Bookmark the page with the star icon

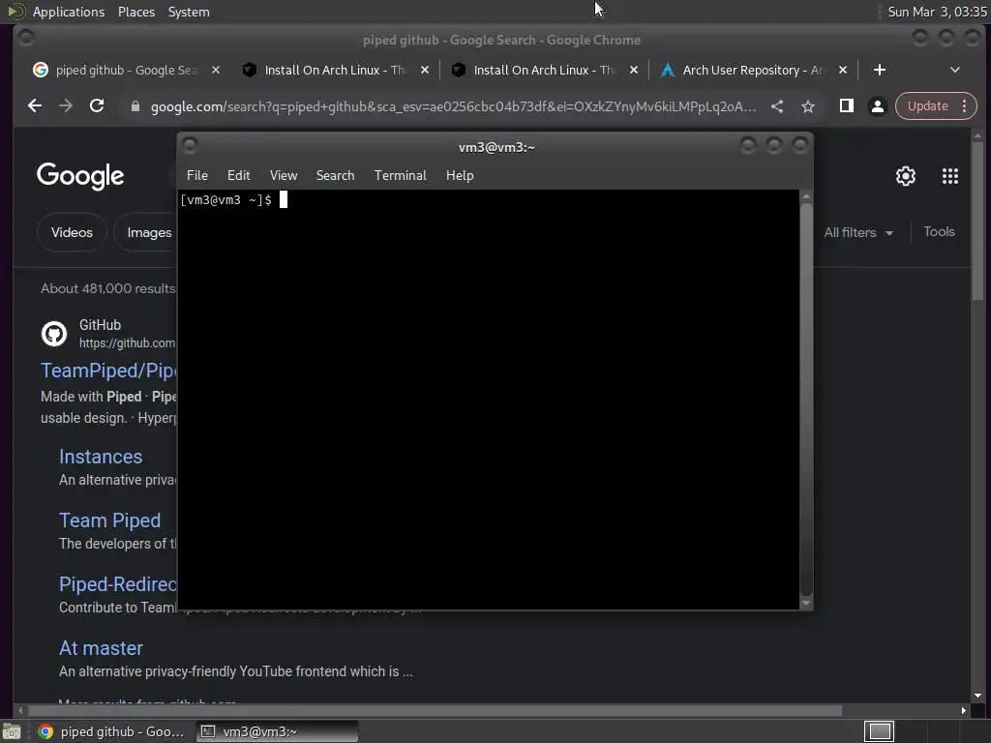[x=808, y=106]
